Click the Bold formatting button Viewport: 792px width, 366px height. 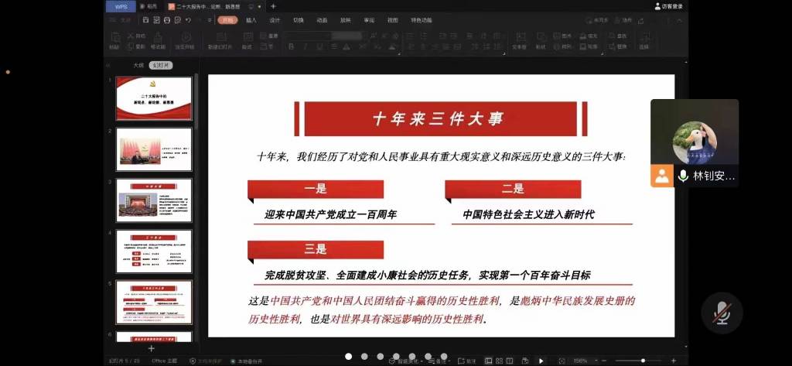[292, 47]
